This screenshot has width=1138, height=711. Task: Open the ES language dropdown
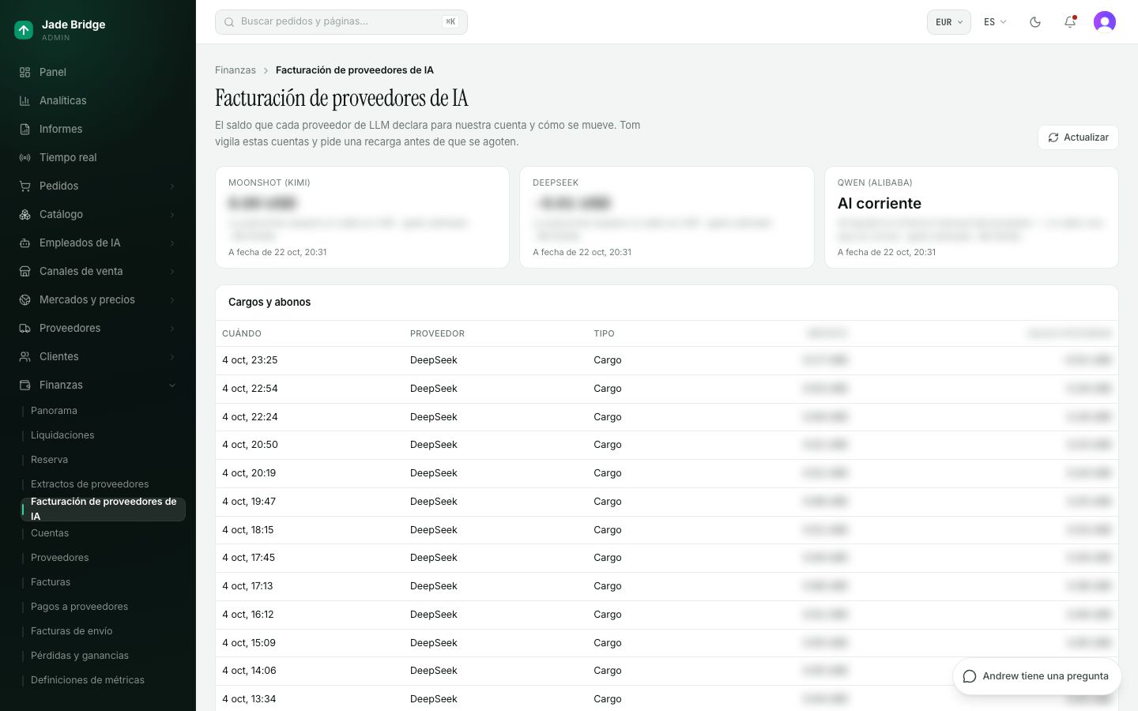(995, 22)
